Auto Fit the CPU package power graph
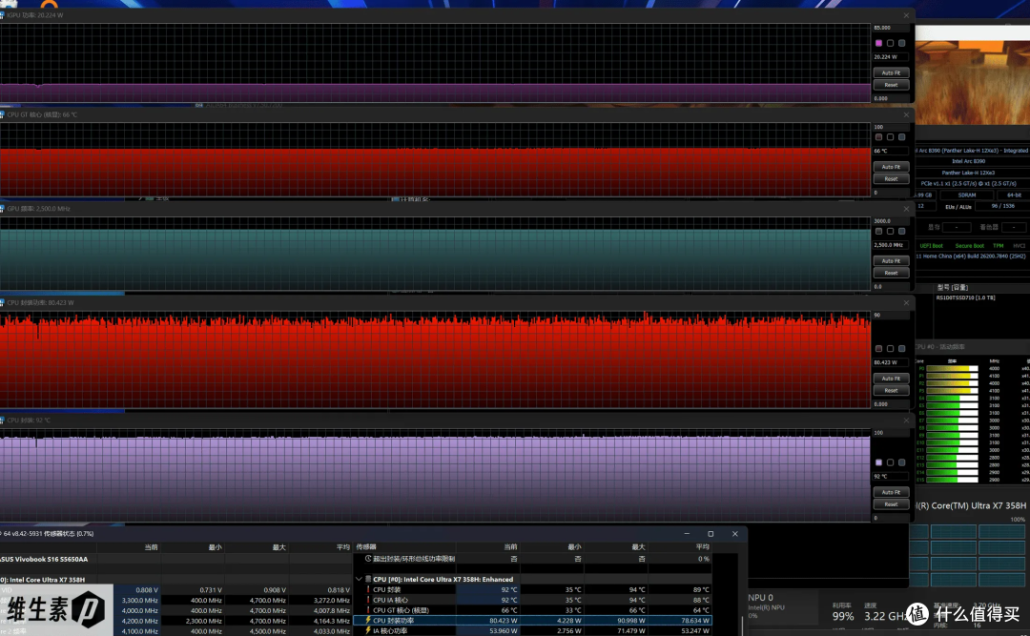The height and width of the screenshot is (636, 1030). (x=891, y=379)
